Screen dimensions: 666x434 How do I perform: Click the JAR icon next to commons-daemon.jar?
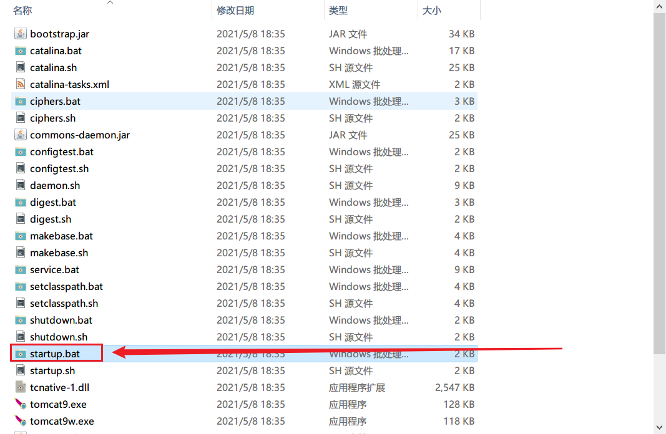pos(19,135)
